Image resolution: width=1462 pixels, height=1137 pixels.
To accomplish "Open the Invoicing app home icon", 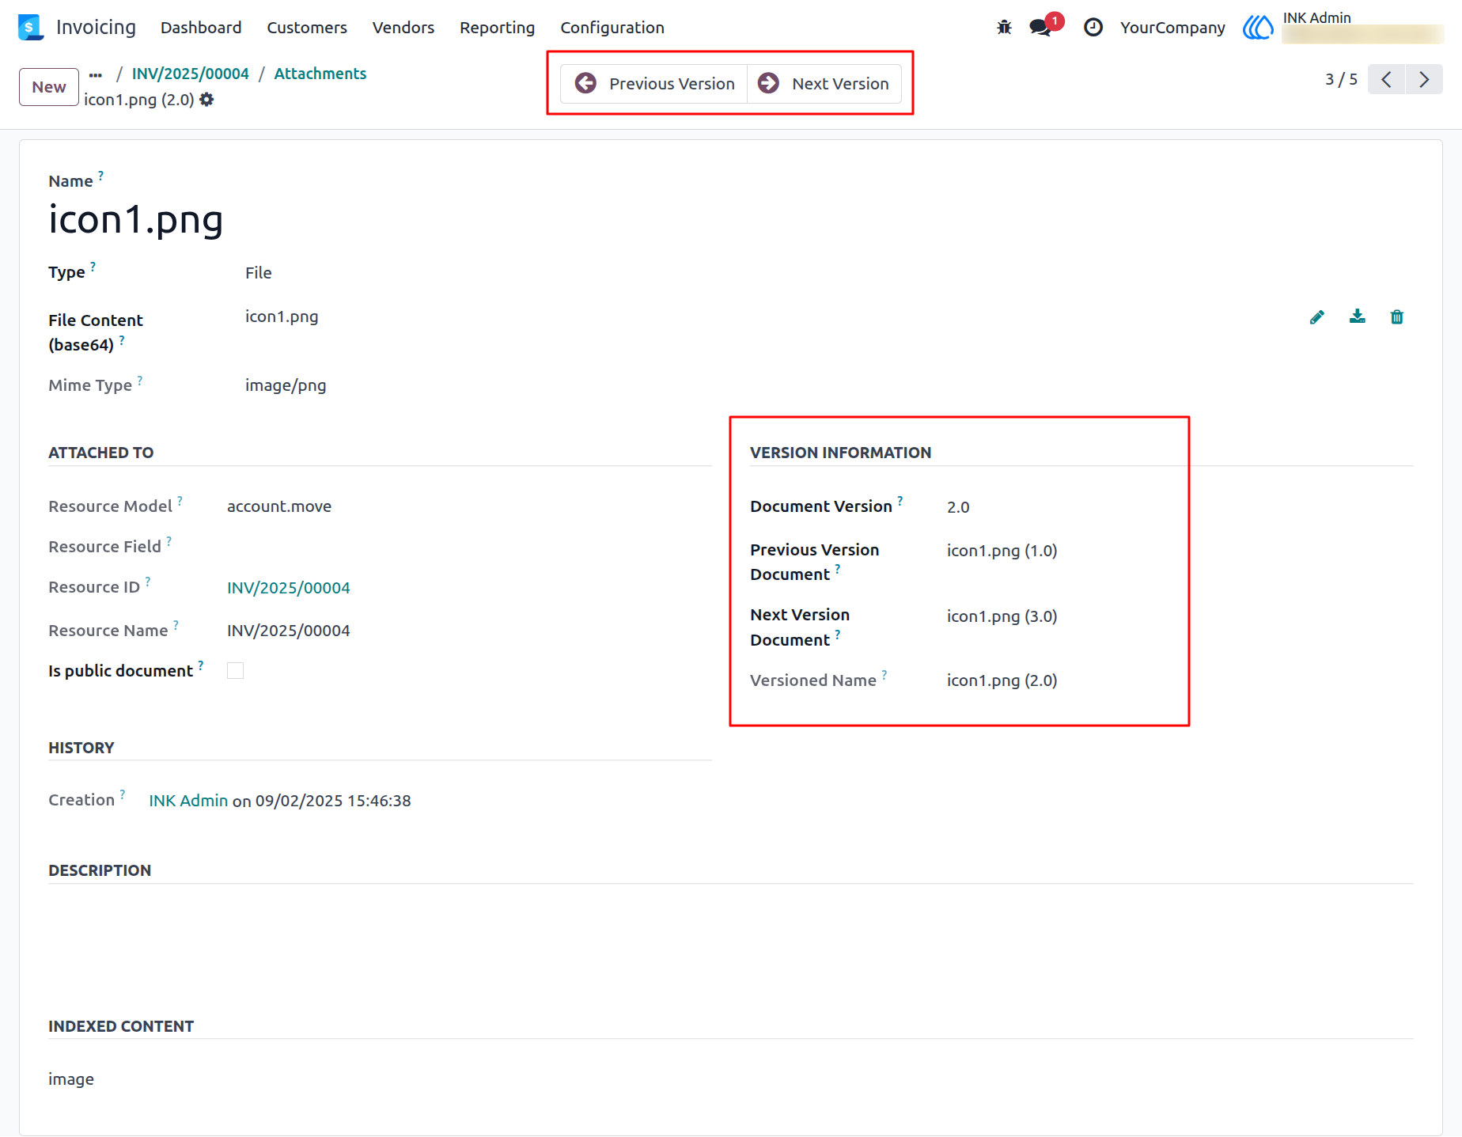I will tap(30, 27).
